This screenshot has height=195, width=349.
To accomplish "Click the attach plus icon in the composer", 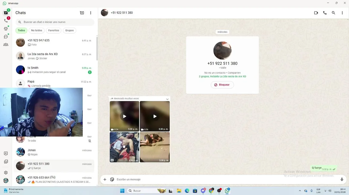I will (x=105, y=179).
